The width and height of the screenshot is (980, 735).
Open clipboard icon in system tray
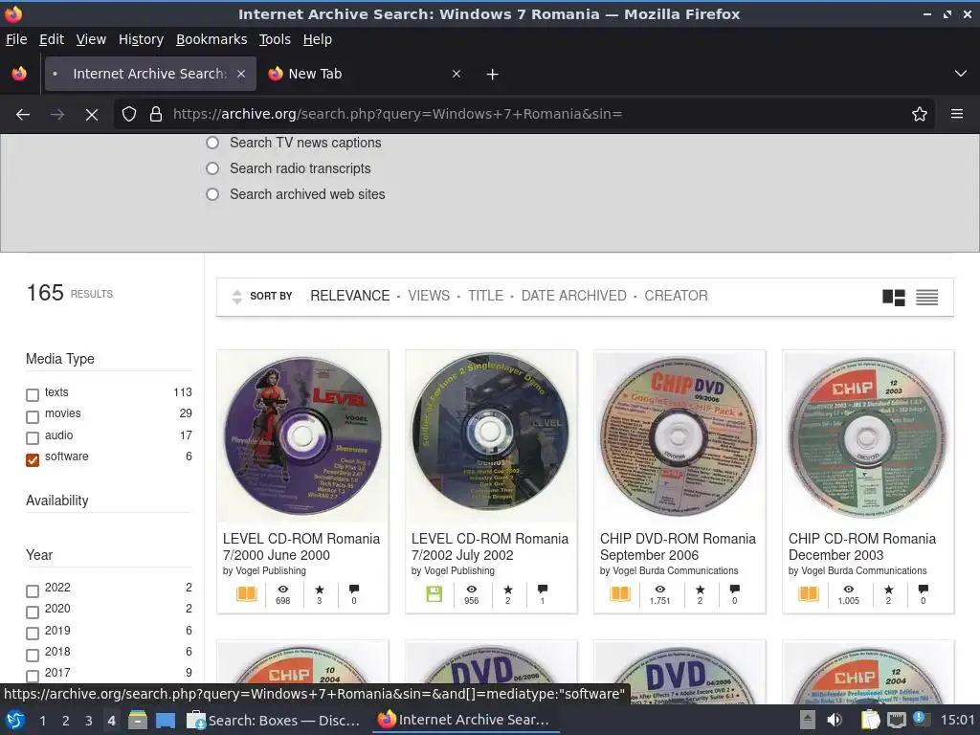870,720
